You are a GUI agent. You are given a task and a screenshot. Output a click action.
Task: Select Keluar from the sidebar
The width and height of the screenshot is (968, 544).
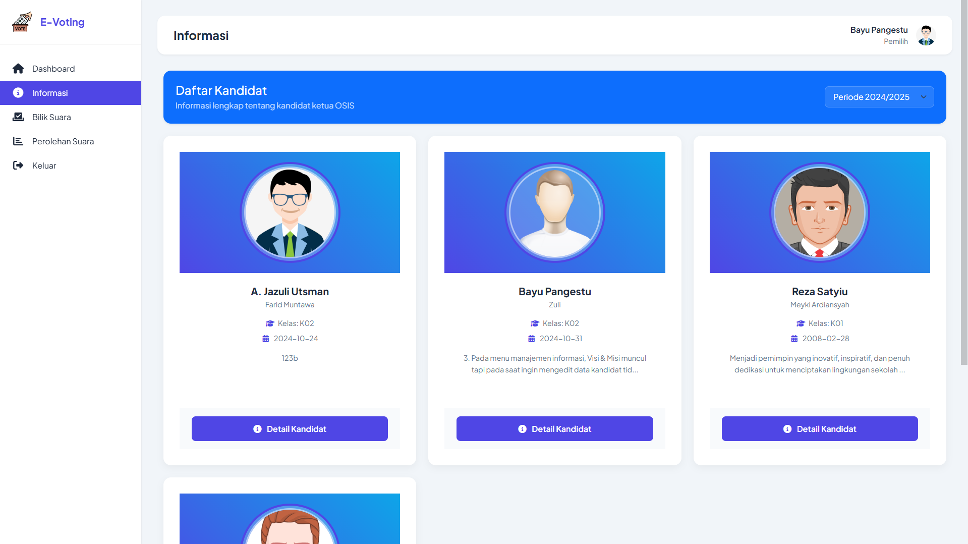tap(71, 166)
